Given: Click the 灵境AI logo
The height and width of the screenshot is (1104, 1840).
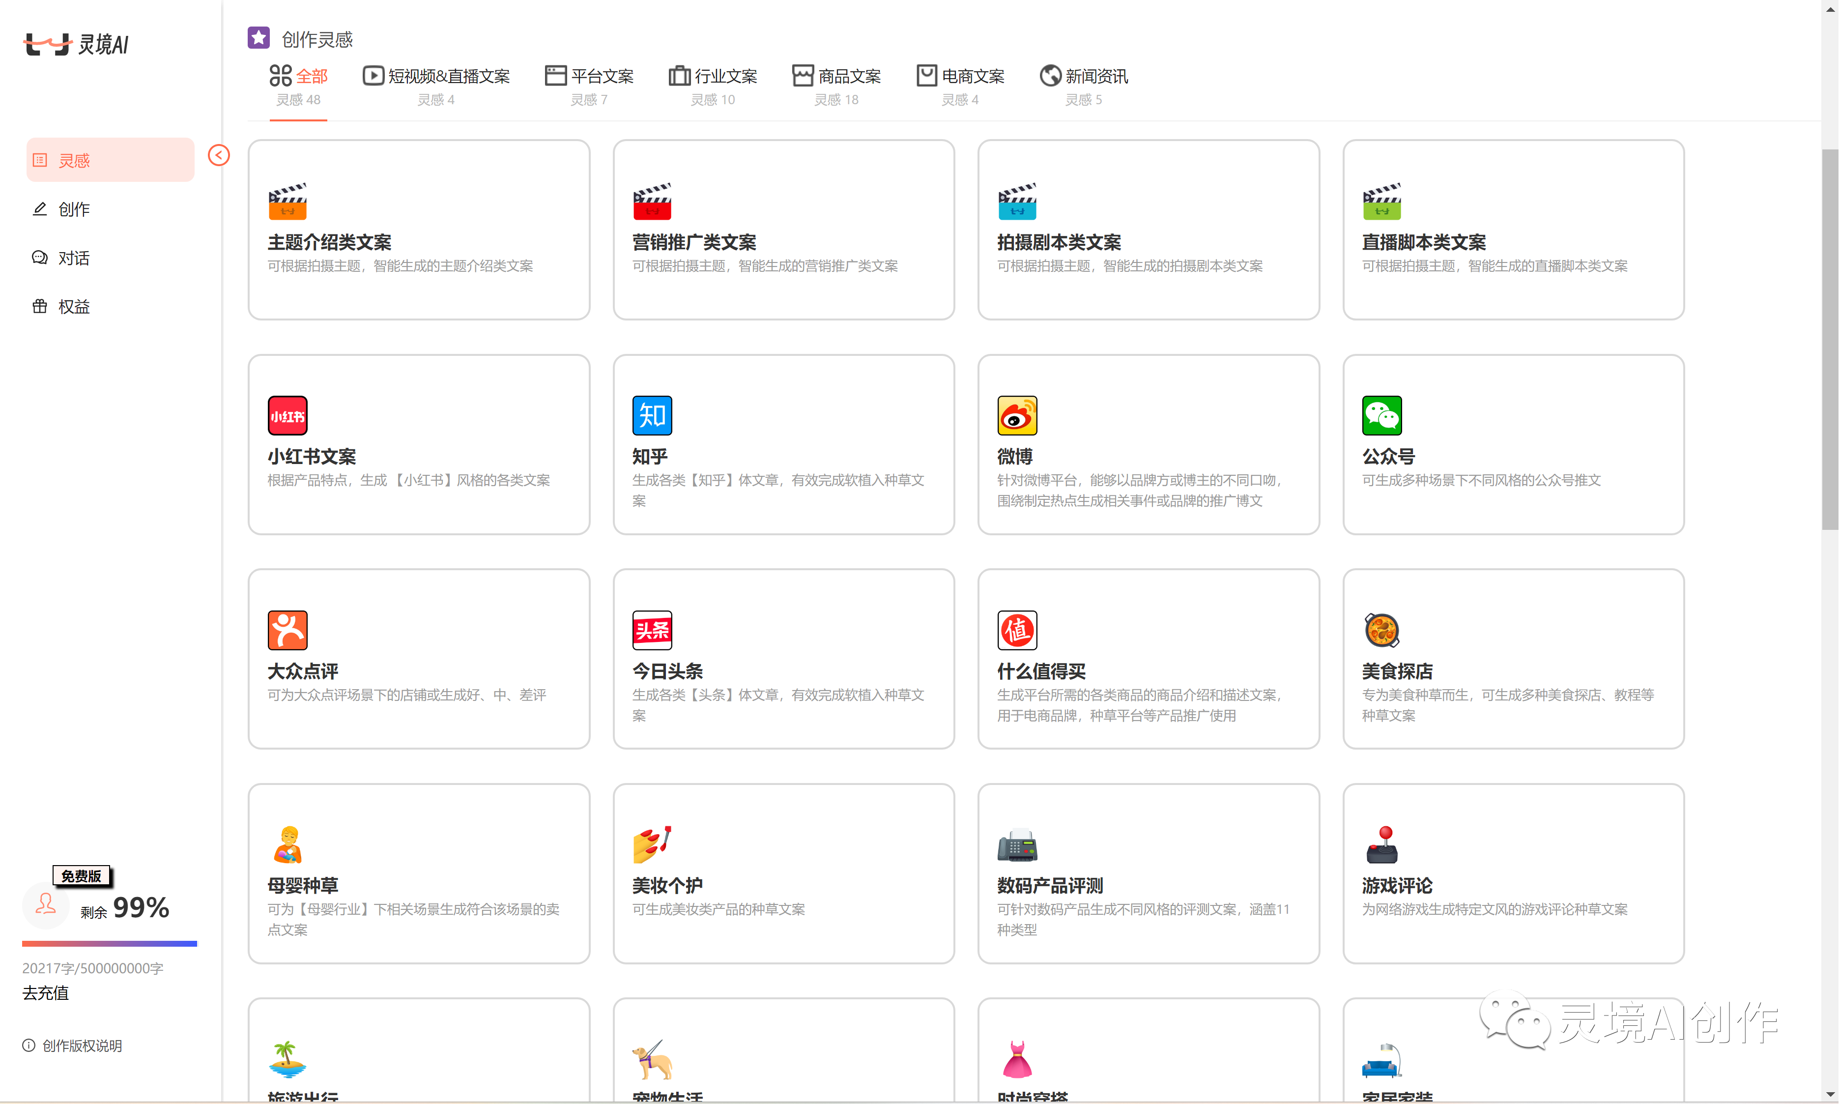Looking at the screenshot, I should (x=77, y=44).
